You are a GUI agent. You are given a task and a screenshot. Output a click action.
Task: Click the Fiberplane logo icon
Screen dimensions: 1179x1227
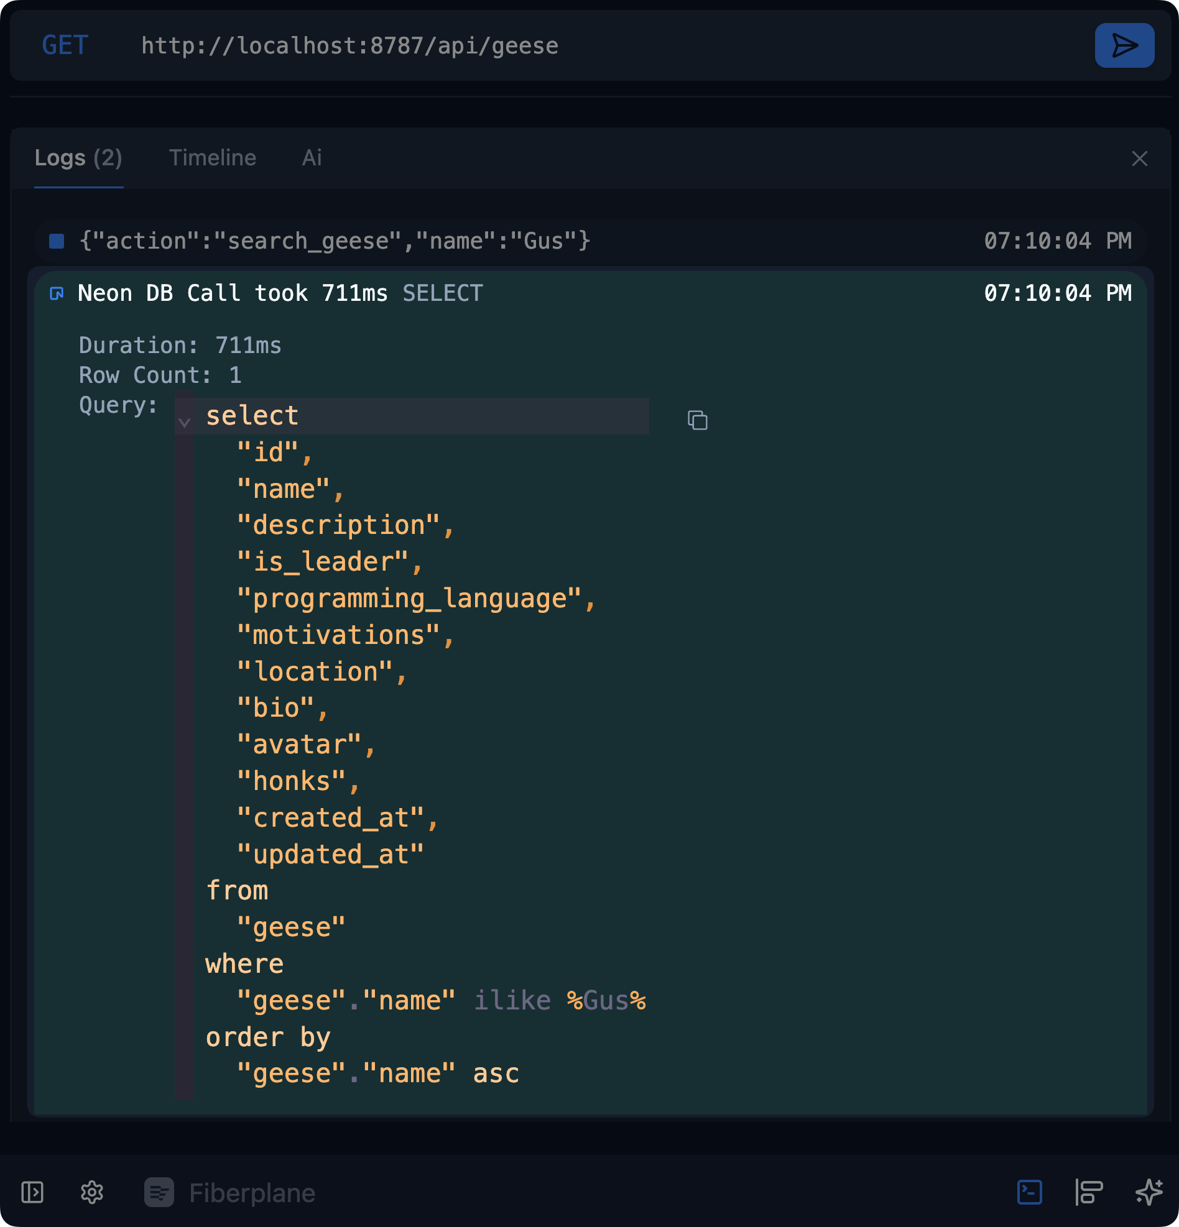click(x=159, y=1192)
